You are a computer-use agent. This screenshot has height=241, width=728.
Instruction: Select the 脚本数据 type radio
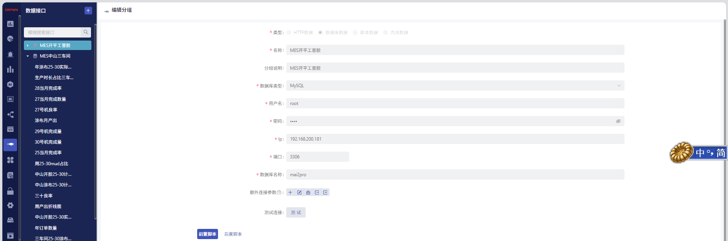(x=355, y=33)
